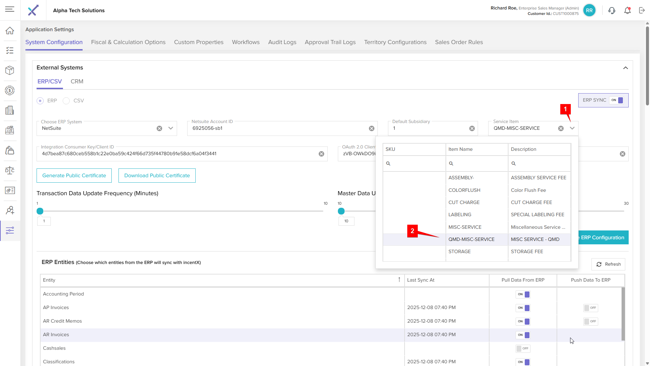This screenshot has width=650, height=366.
Task: Turn on Cashsales pull data toggle
Action: click(x=523, y=348)
